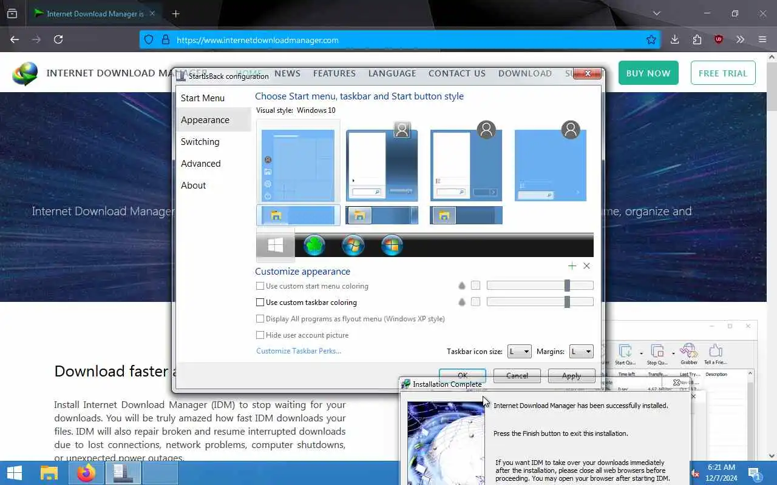This screenshot has width=777, height=485.
Task: Adjust start menu color opacity slider
Action: point(540,286)
